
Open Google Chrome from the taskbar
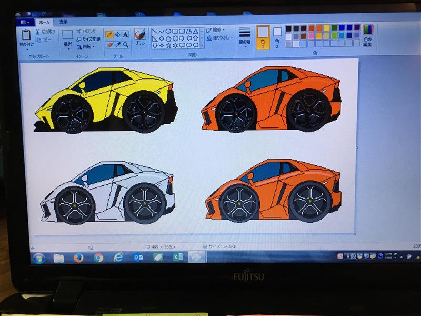(x=98, y=258)
